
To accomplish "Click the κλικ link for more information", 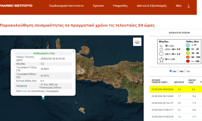I will tap(25, 91).
